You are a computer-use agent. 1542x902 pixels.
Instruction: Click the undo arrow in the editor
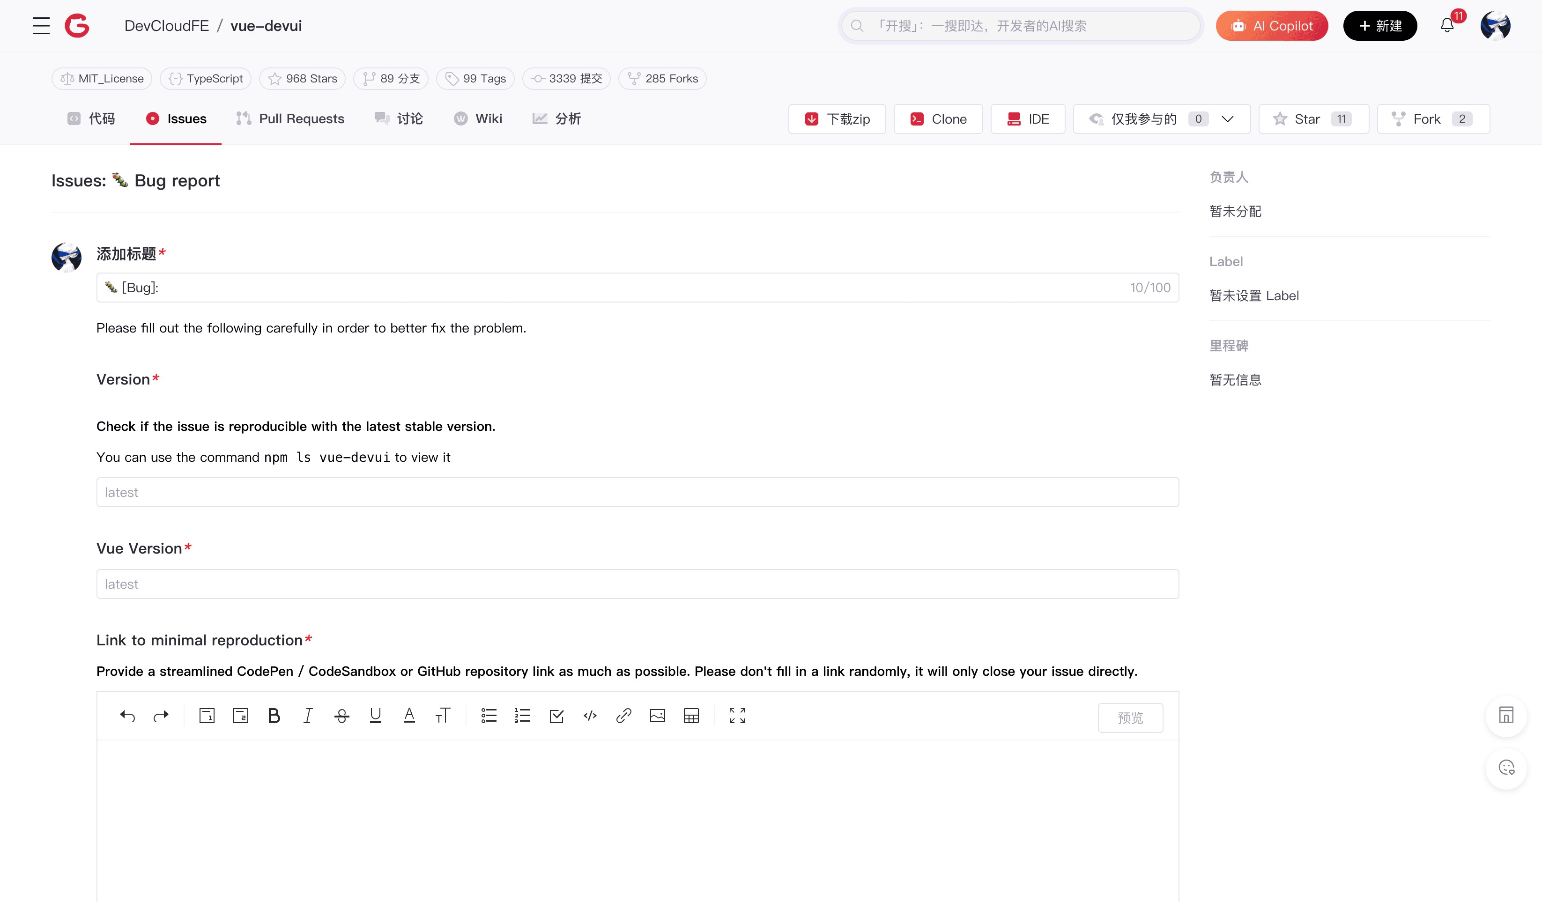pyautogui.click(x=127, y=715)
